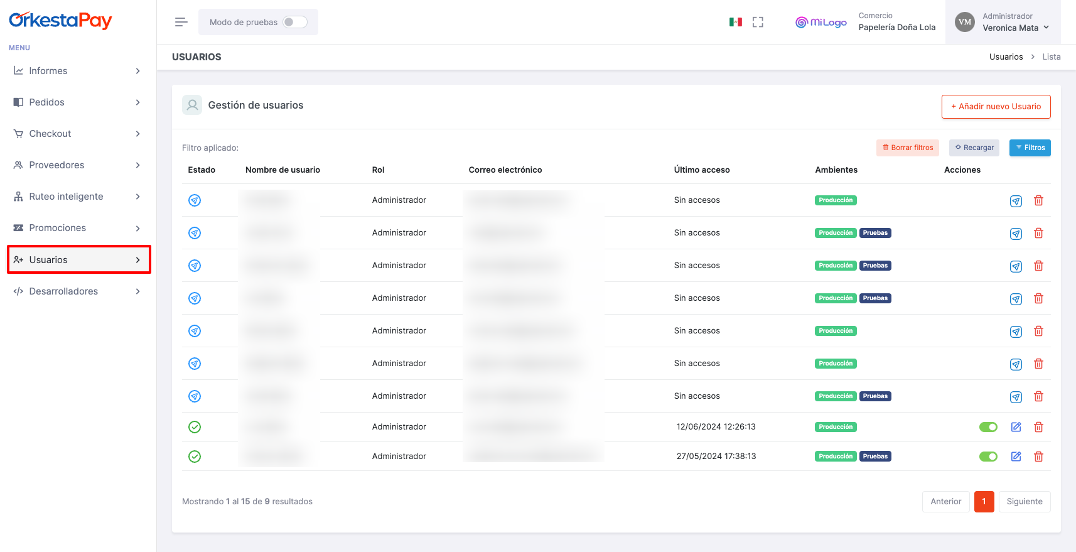Screen dimensions: 1076x552
Task: Edit the user last accessed 27/05/2024
Action: (1016, 457)
